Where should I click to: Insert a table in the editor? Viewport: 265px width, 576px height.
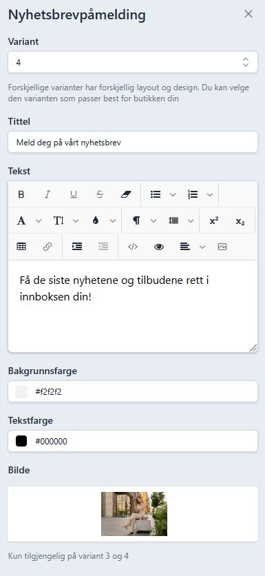[21, 247]
